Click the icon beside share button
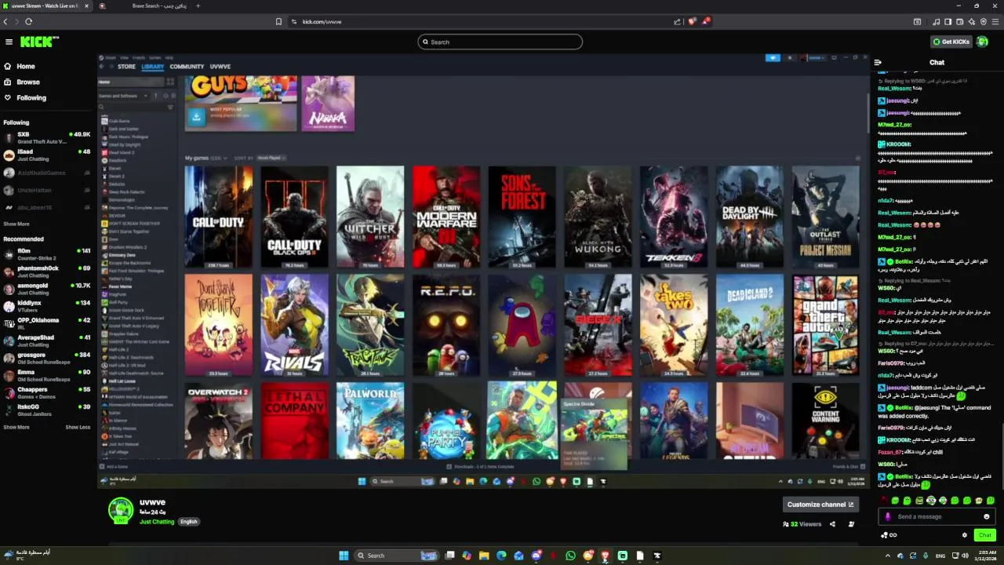The height and width of the screenshot is (565, 1004). 851,524
